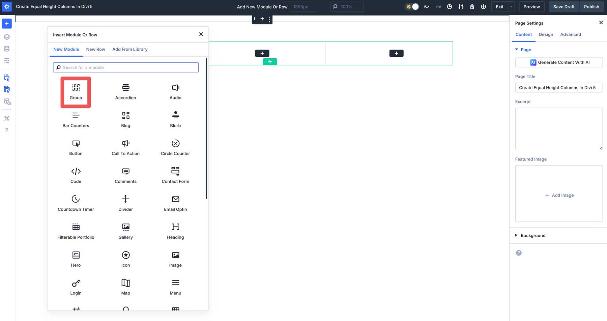
Task: Add a Countdown Timer module
Action: point(76,203)
